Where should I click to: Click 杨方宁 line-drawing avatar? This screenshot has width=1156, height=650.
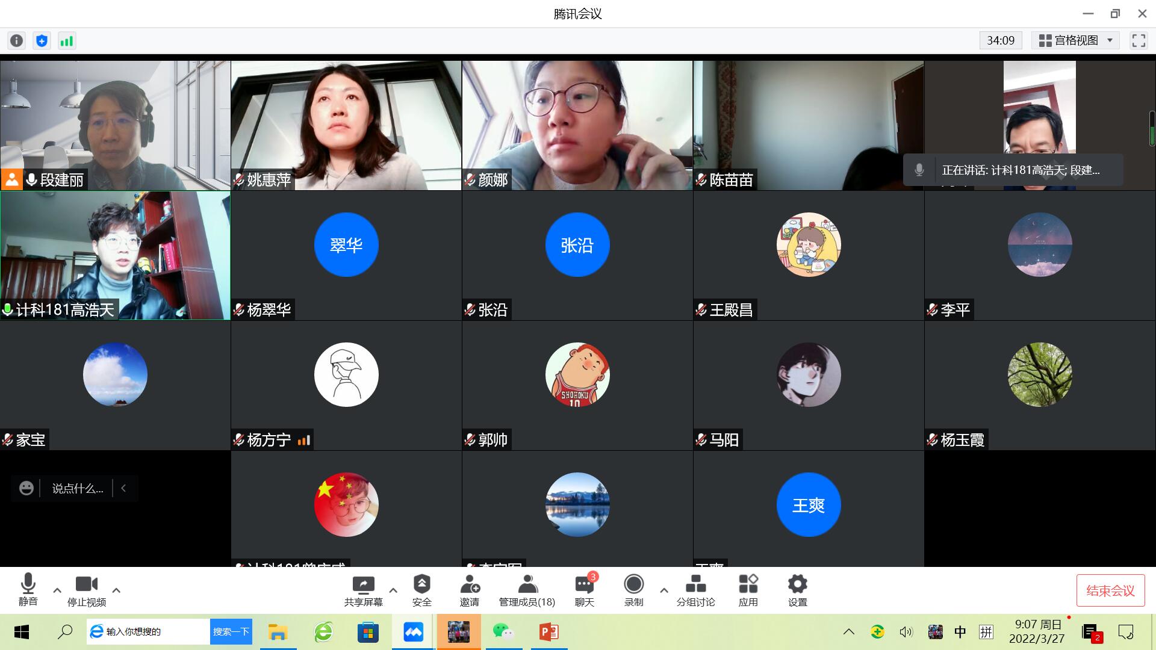[346, 374]
